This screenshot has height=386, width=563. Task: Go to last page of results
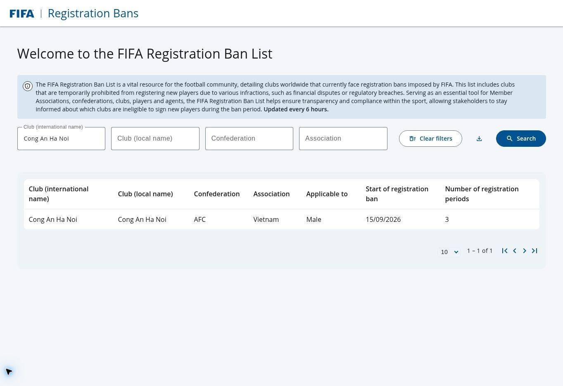coord(534,251)
